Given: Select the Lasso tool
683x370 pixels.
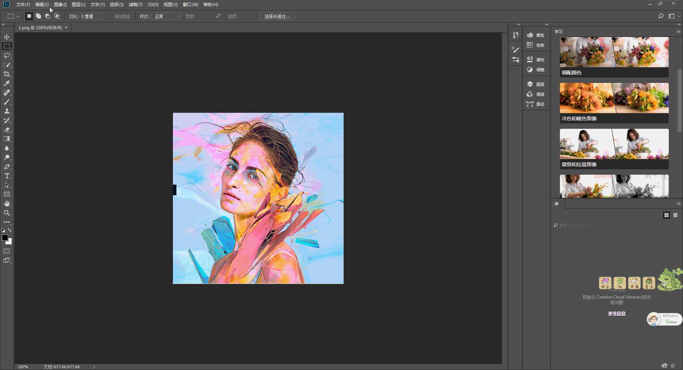Looking at the screenshot, I should pos(7,55).
